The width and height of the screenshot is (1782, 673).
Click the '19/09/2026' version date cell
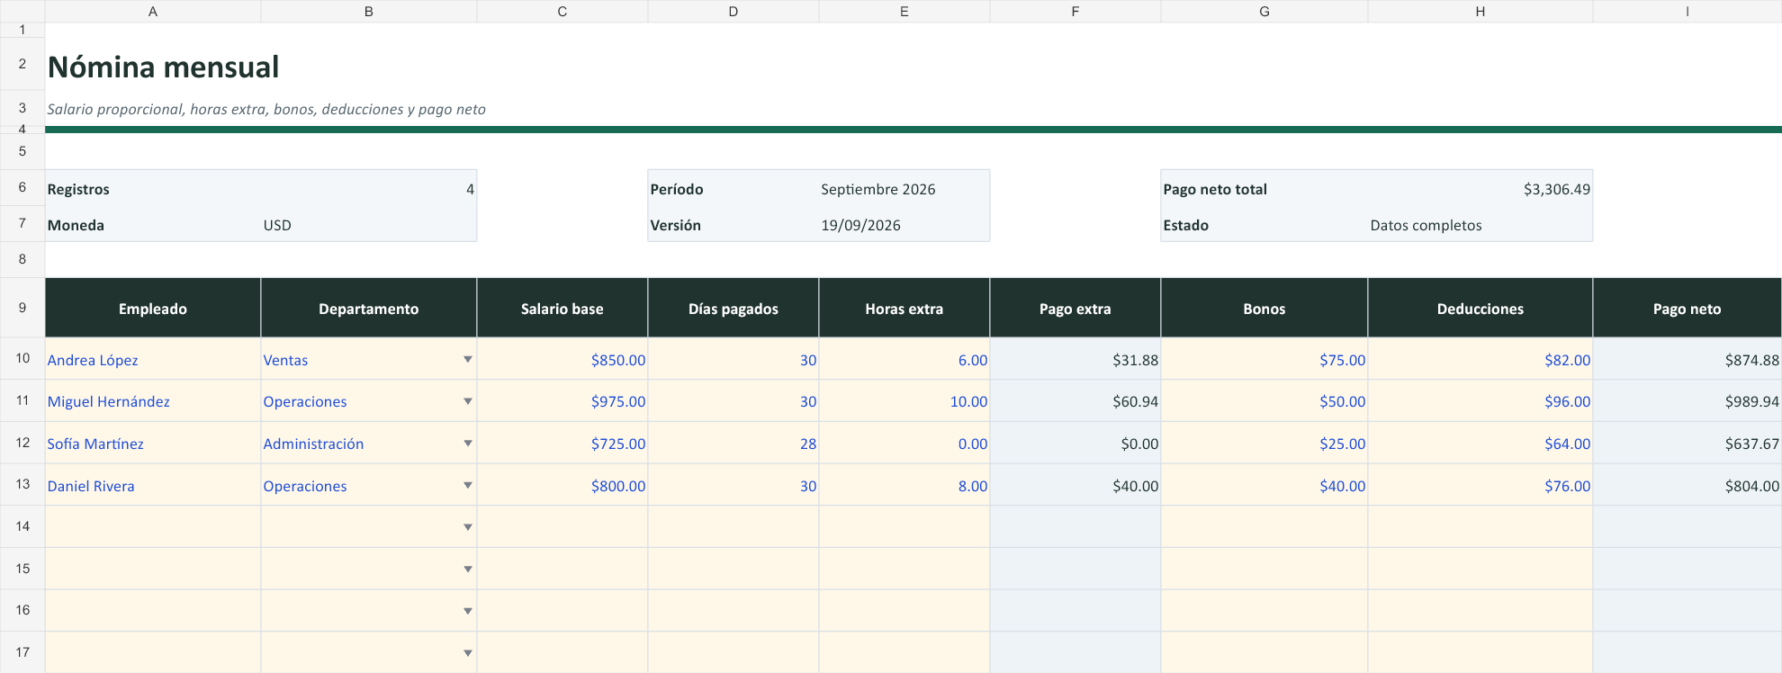click(904, 224)
